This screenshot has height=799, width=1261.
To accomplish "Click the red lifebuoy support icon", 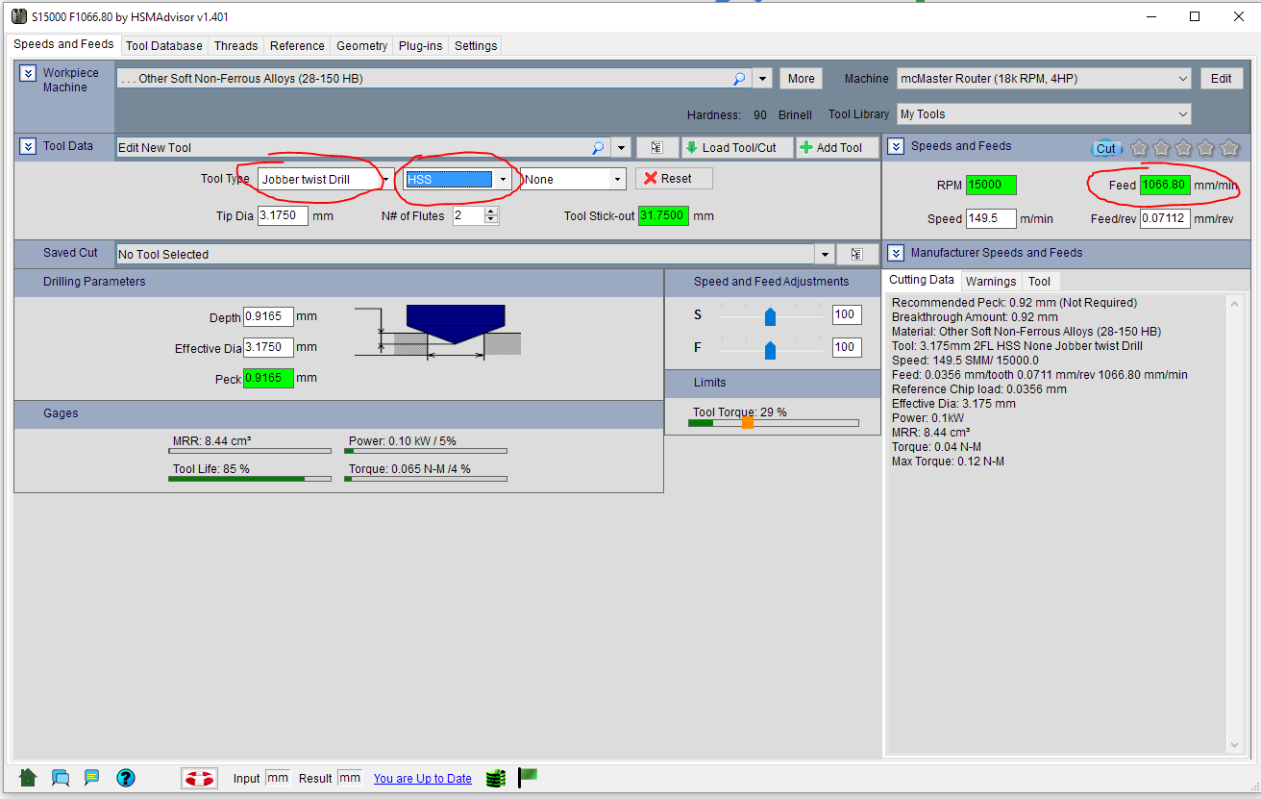I will (x=200, y=778).
